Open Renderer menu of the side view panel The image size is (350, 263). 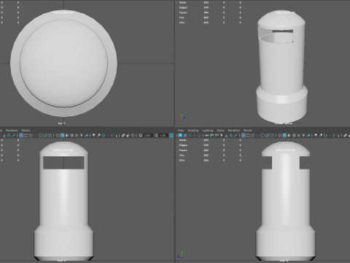[234, 131]
